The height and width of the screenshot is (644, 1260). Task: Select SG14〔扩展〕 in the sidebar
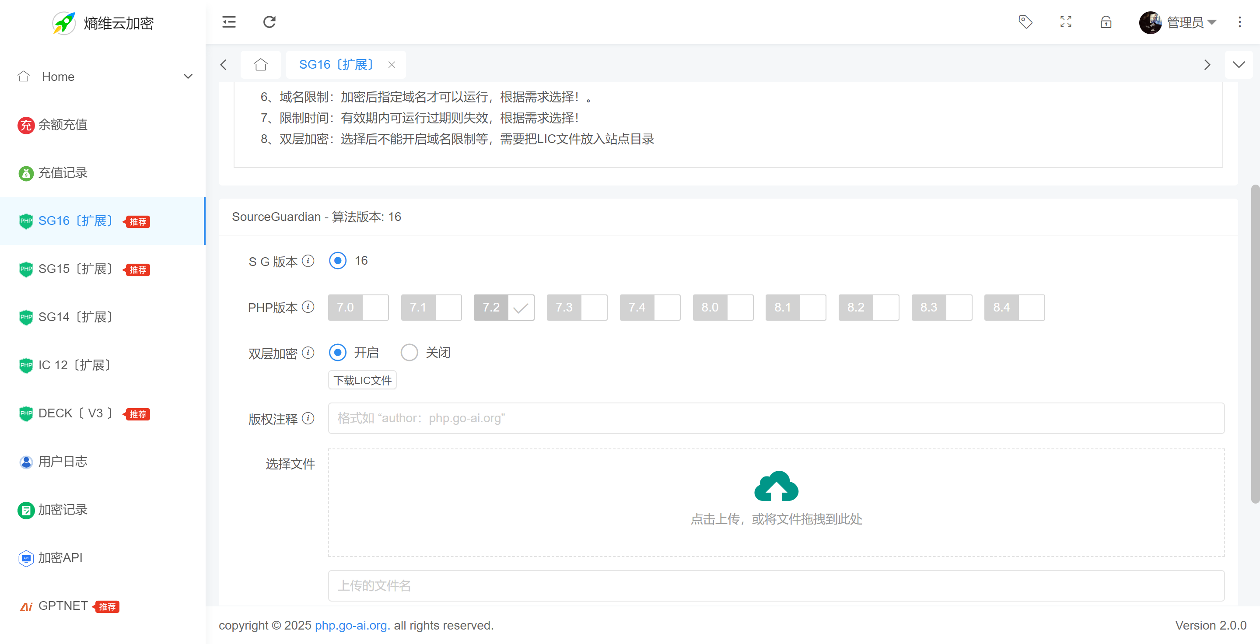(x=103, y=317)
